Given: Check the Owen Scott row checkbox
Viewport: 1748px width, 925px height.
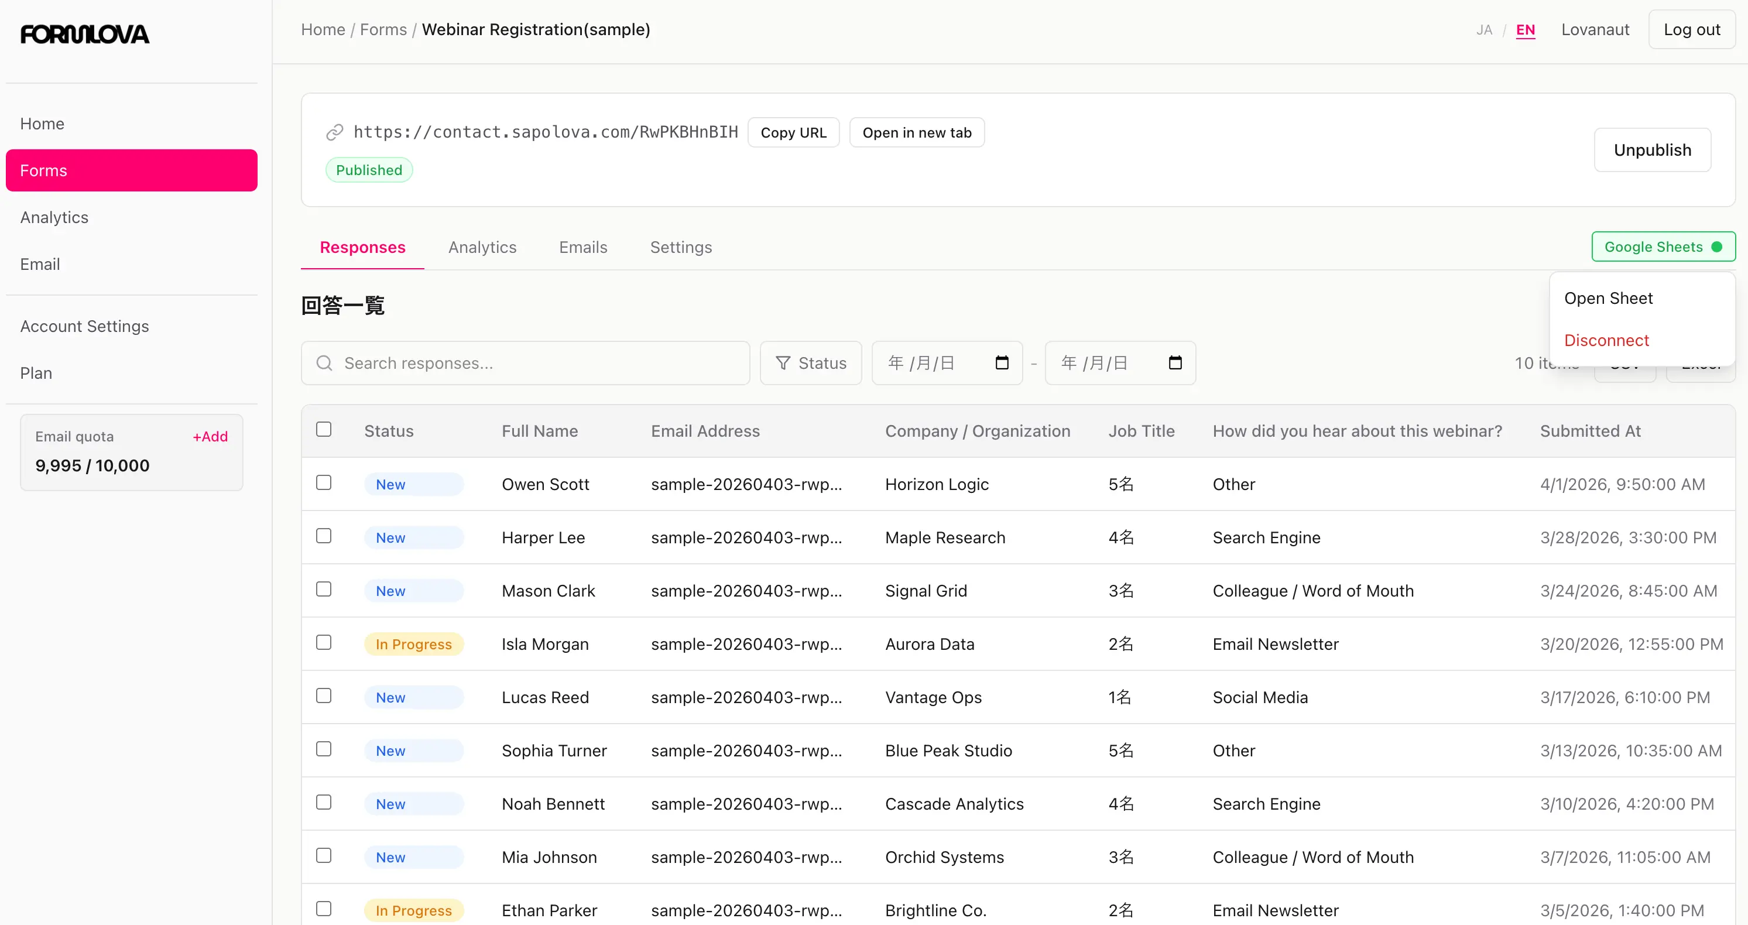Looking at the screenshot, I should [324, 482].
